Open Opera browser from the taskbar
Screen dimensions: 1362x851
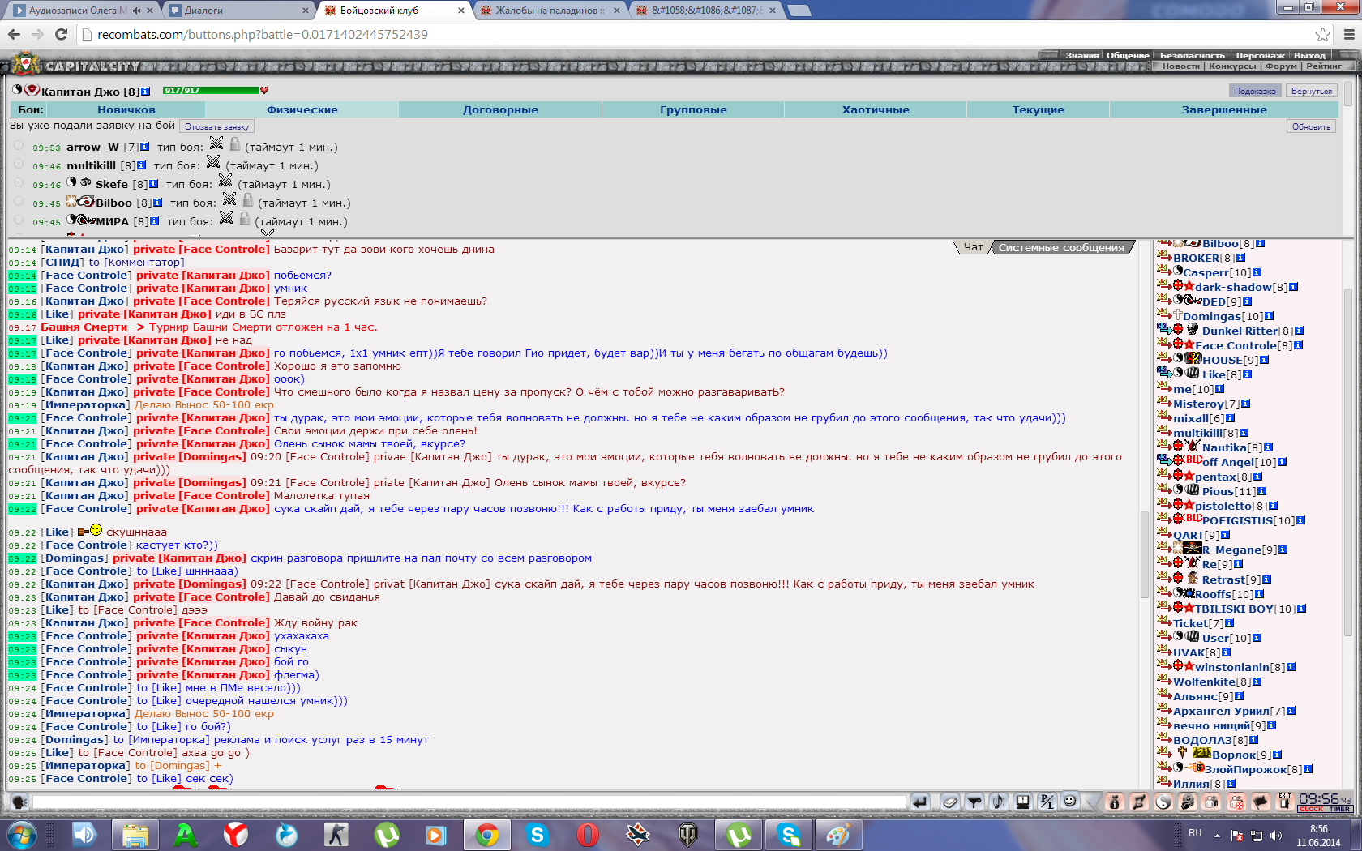[x=588, y=835]
